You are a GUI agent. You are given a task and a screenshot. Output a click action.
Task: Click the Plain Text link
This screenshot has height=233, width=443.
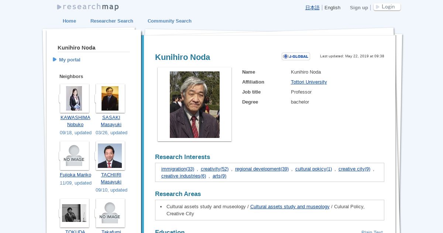[x=372, y=232]
